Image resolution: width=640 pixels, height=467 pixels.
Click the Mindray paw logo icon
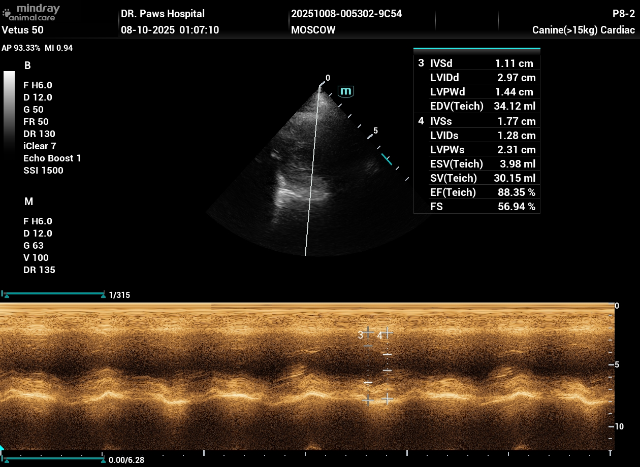(7, 13)
